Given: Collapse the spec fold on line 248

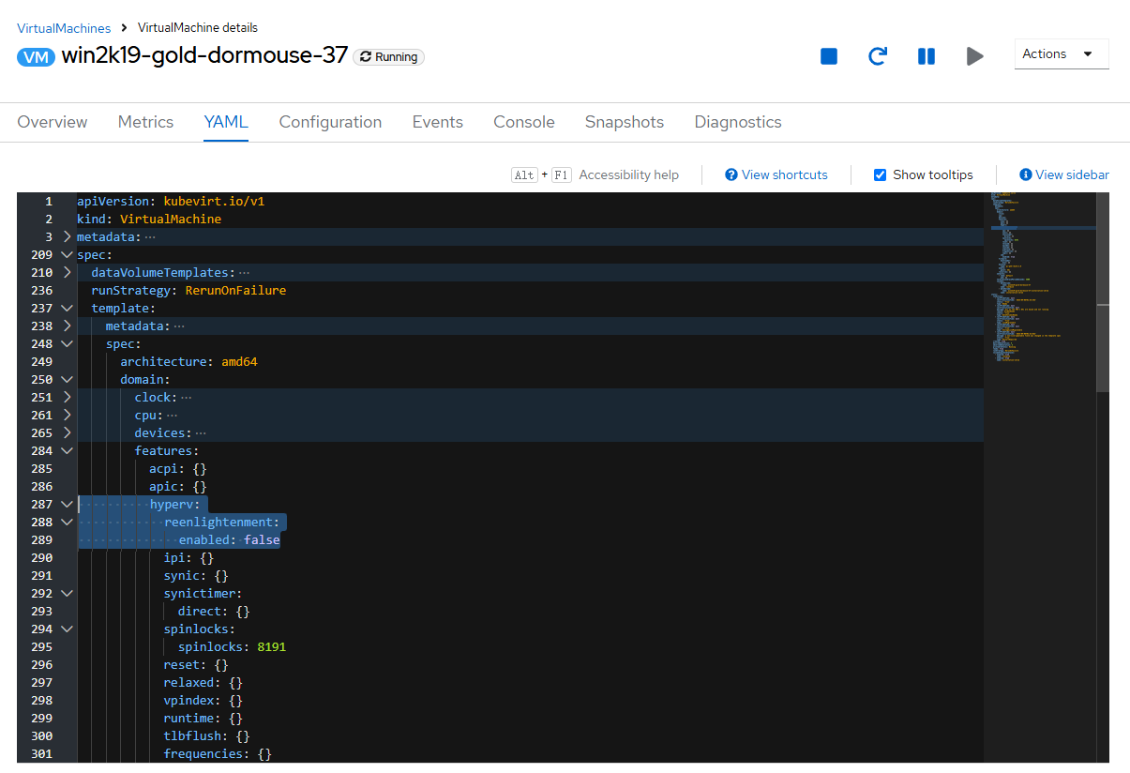Looking at the screenshot, I should pyautogui.click(x=67, y=343).
